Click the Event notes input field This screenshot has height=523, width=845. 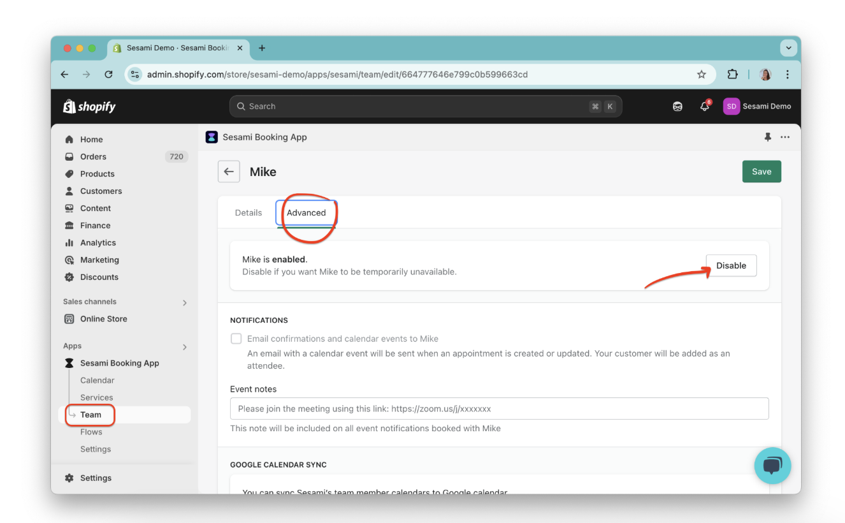click(500, 408)
